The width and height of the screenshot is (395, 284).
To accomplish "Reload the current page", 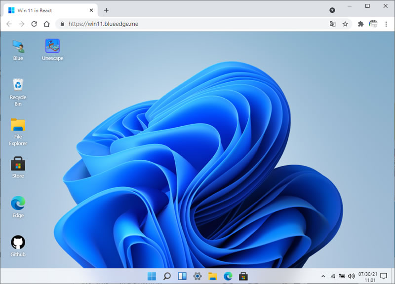I will tap(34, 24).
